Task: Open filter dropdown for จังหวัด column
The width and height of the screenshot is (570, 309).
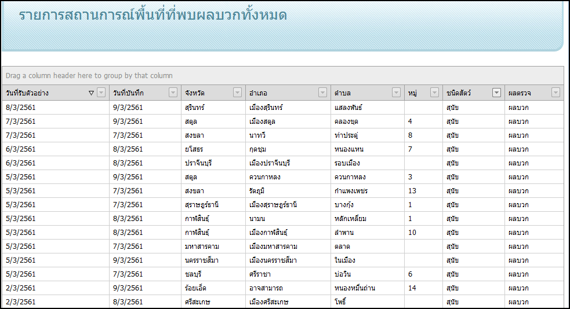Action: (x=237, y=93)
